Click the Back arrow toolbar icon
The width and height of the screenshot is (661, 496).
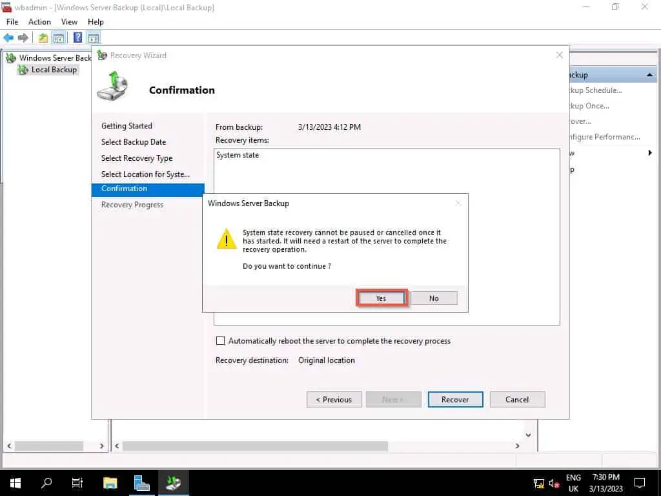point(8,38)
